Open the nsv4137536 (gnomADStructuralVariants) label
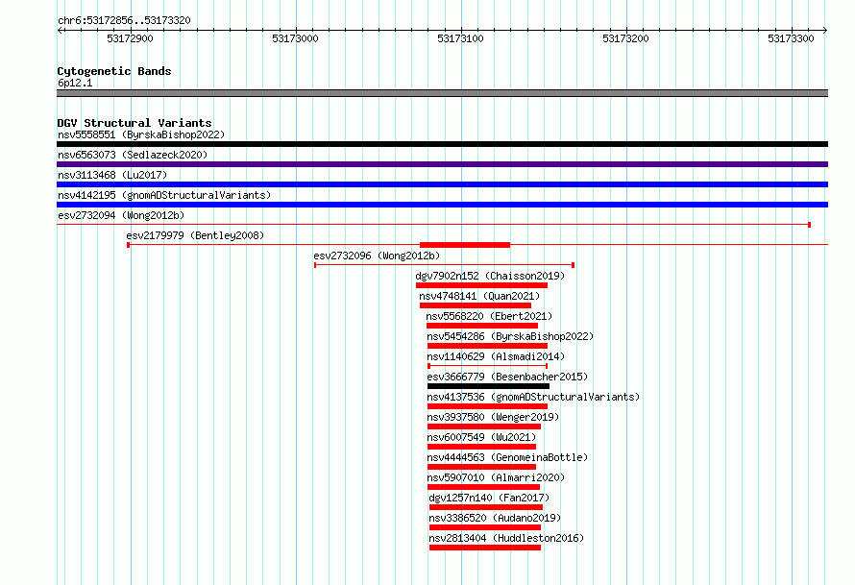Viewport: 855px width, 585px height. coord(533,397)
